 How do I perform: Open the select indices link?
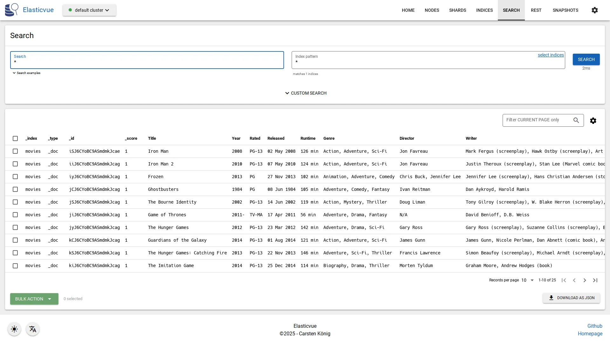[x=551, y=55]
